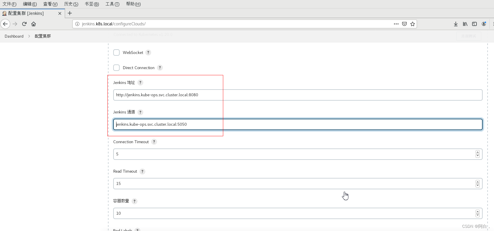
Task: Show help for Read Timeout
Action: coord(142,171)
